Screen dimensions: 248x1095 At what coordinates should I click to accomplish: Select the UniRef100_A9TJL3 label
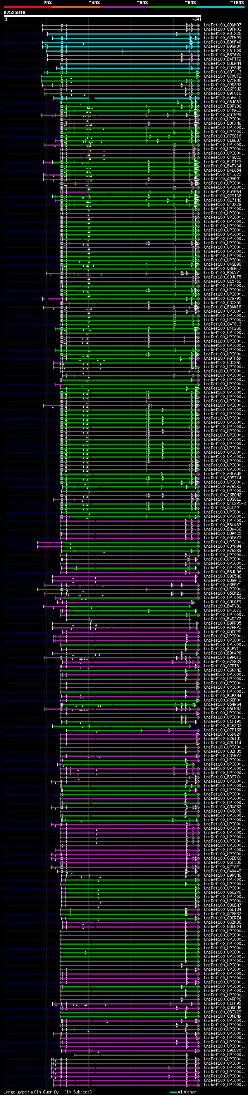222,72
